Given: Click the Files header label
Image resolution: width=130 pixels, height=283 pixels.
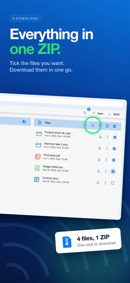Looking at the screenshot, I should [x=48, y=123].
